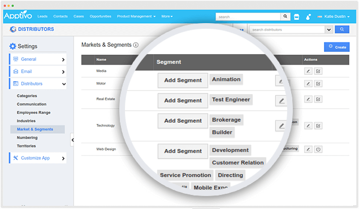Click the Service Promotion segment tag
Image resolution: width=359 pixels, height=209 pixels.
pyautogui.click(x=185, y=175)
